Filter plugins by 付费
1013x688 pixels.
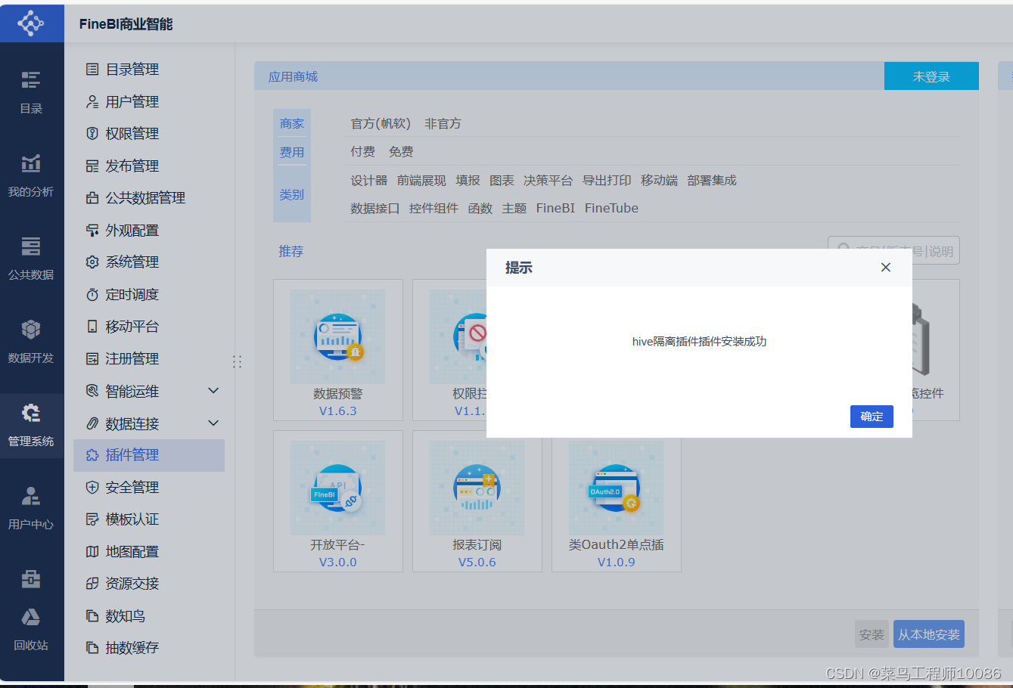[362, 152]
